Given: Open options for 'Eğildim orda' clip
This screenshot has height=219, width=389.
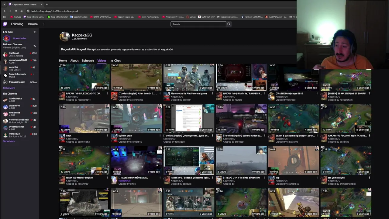Looking at the screenshot, I should [x=160, y=135].
